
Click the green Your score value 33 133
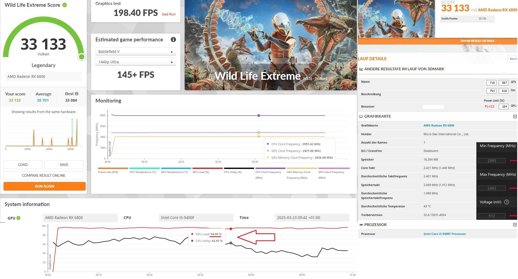[15, 100]
